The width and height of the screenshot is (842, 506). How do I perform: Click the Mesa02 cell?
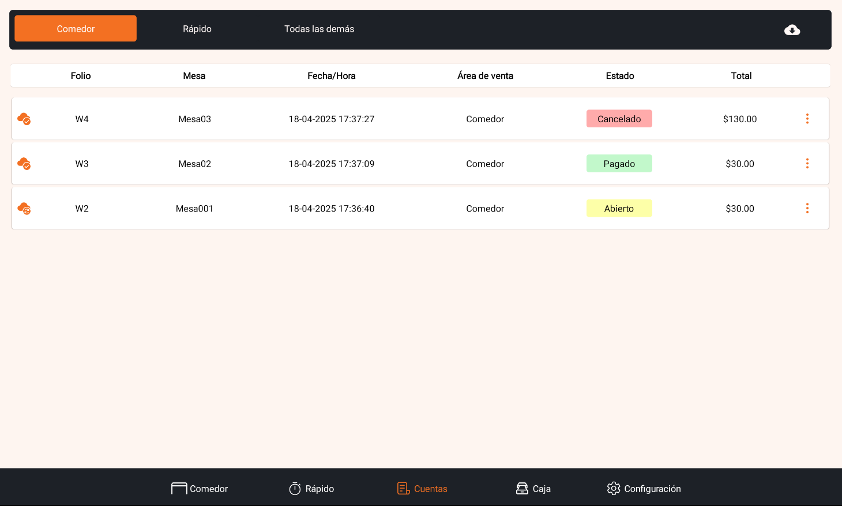click(194, 164)
